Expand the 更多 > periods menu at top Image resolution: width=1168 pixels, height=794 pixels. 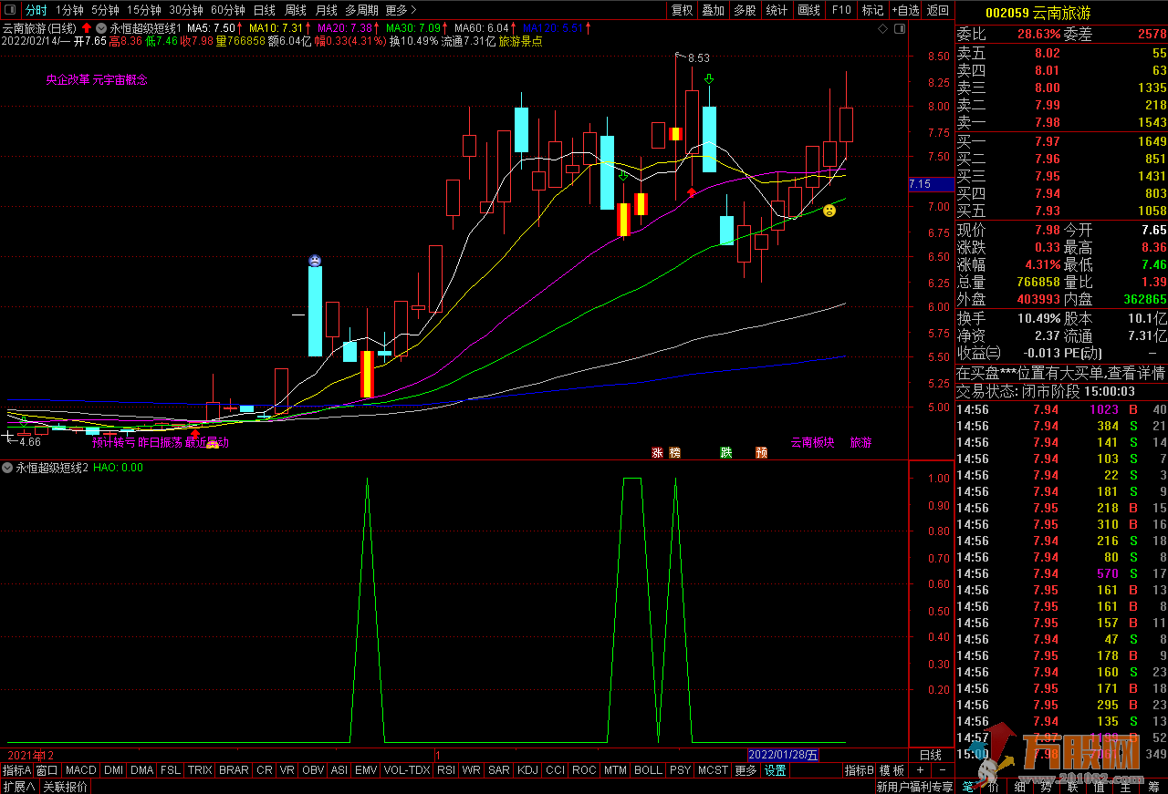point(401,10)
